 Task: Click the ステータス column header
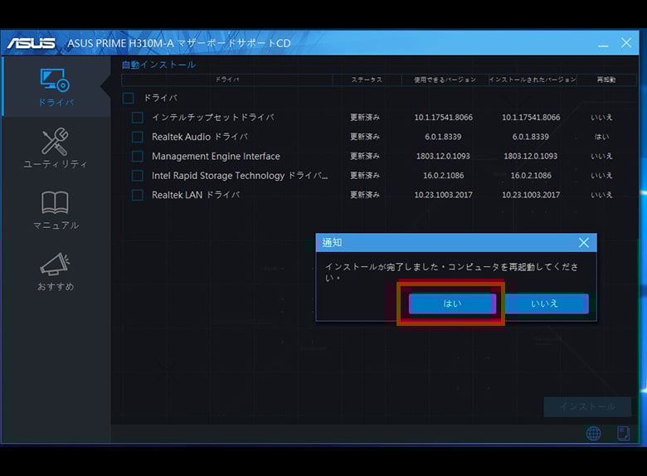367,80
